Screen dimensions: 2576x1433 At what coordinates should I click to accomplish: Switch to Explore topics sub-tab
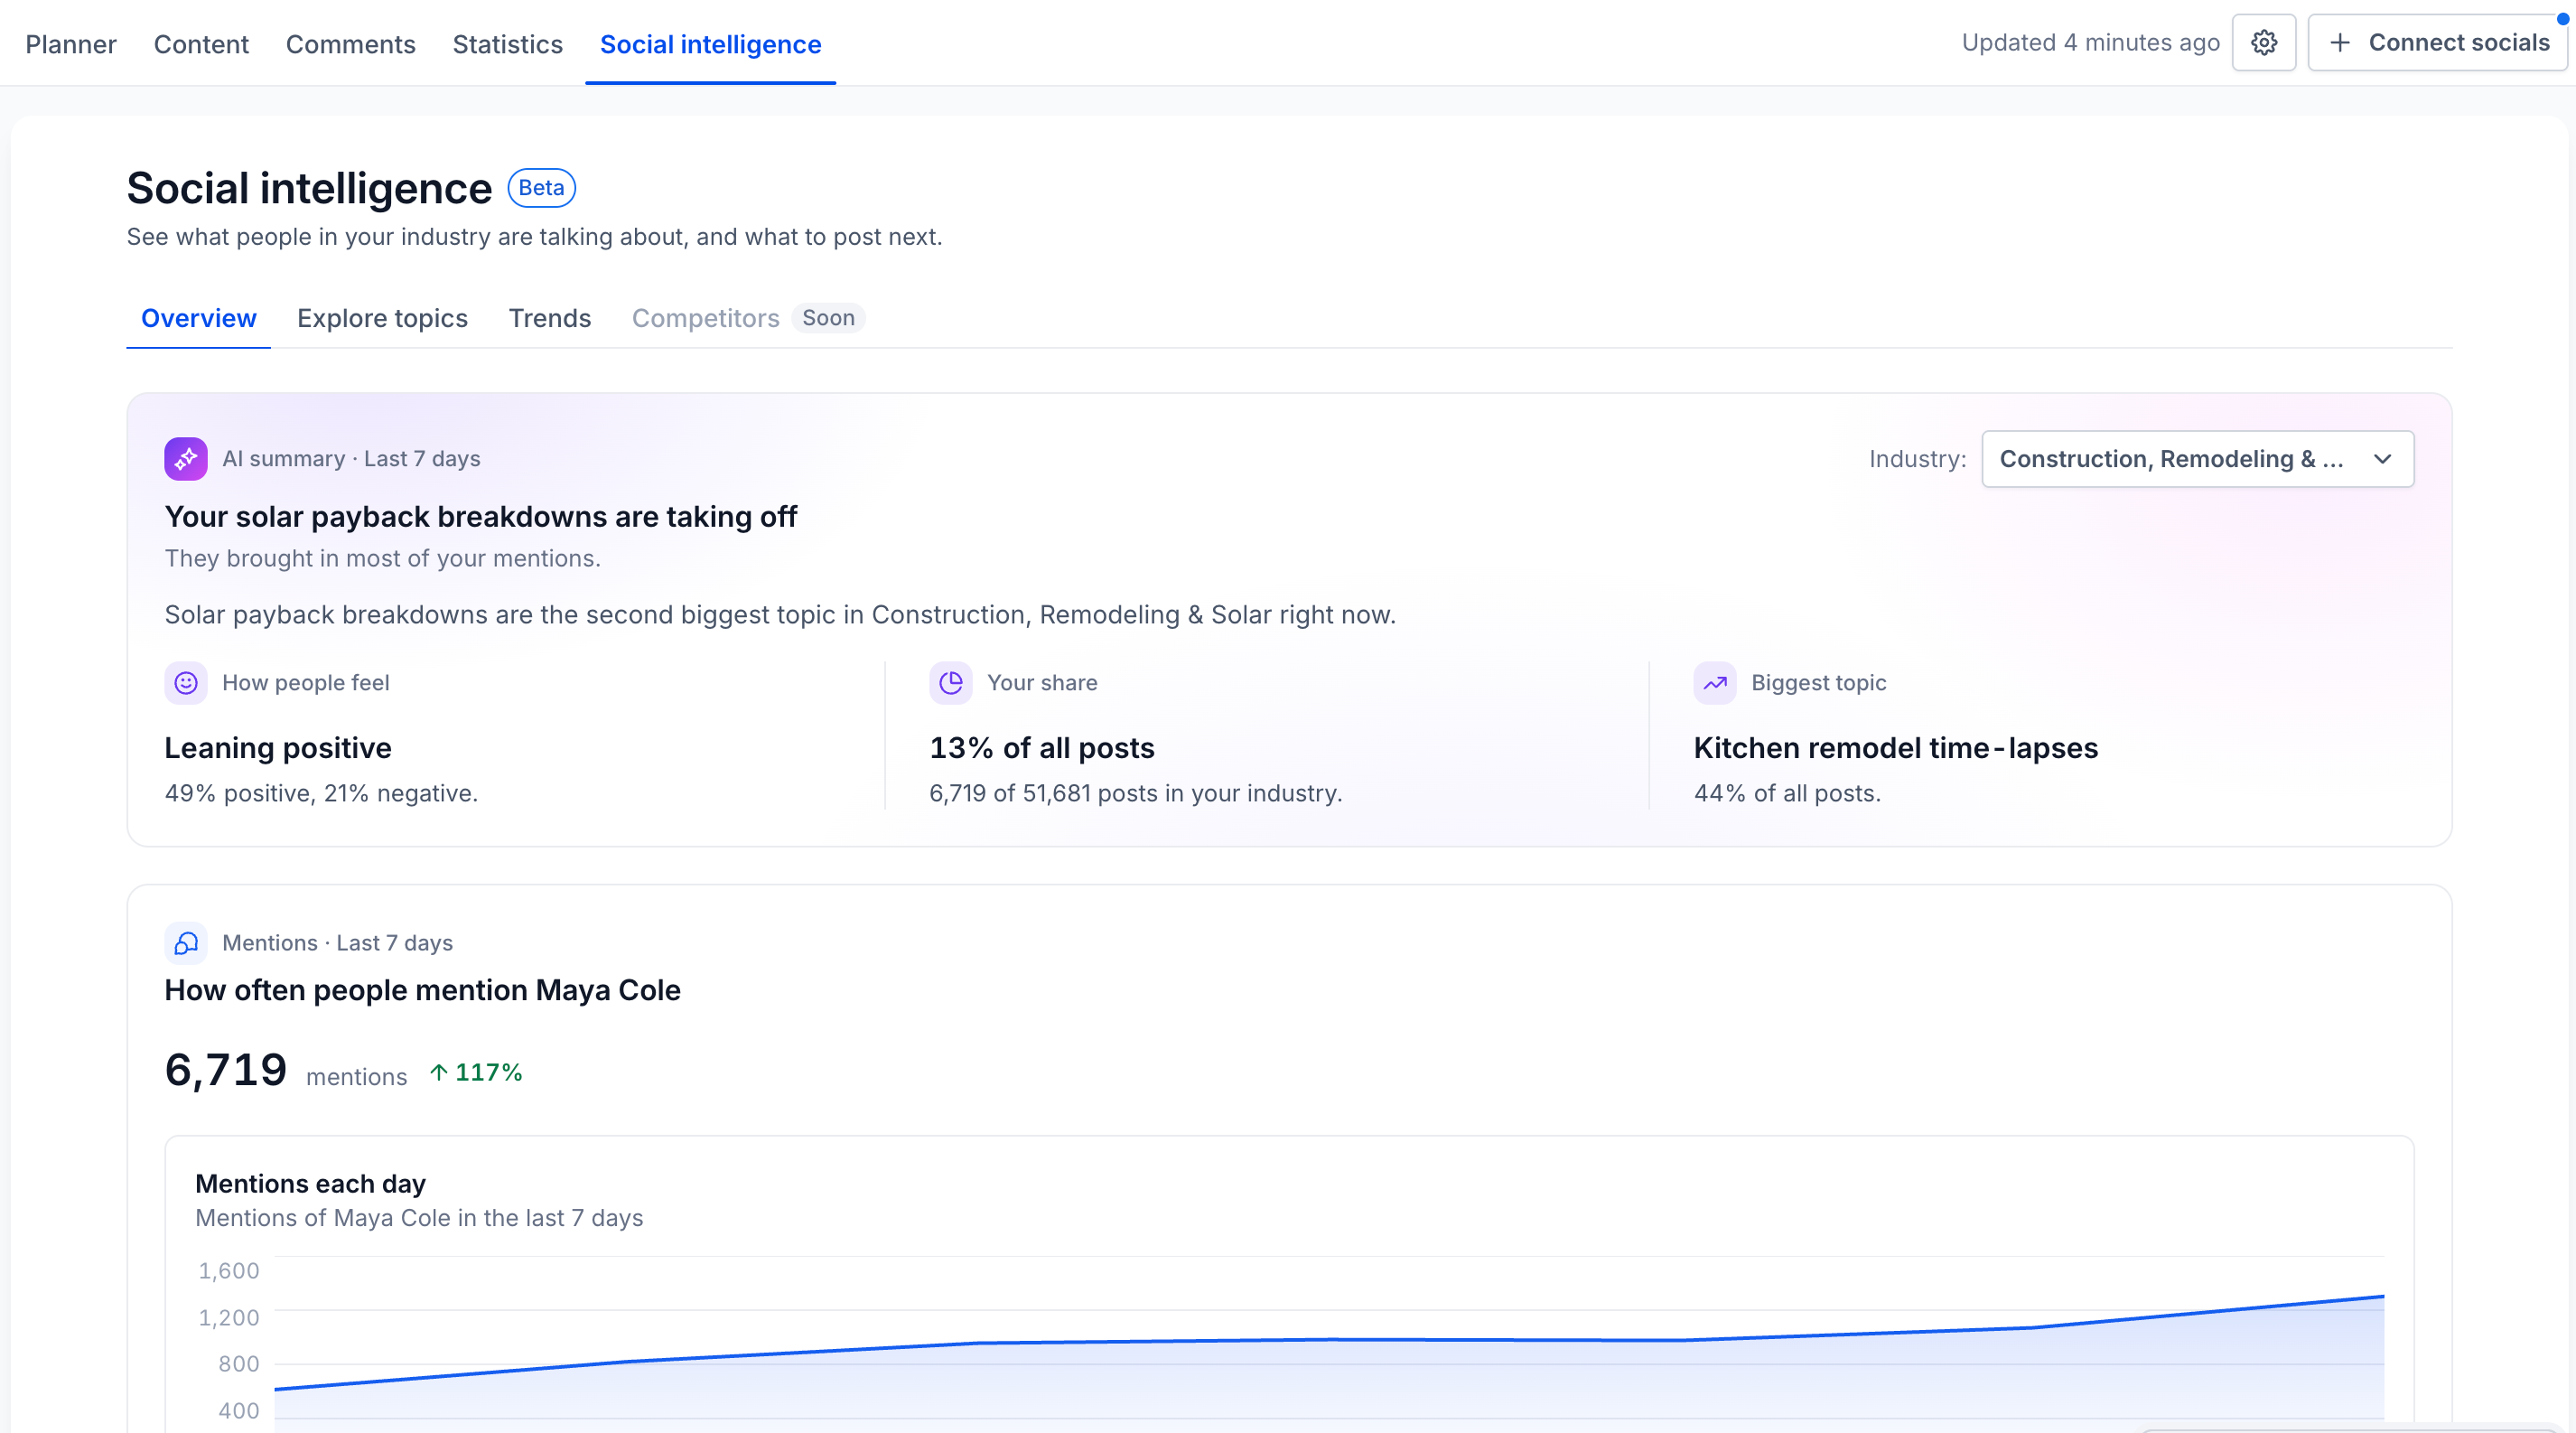tap(382, 318)
